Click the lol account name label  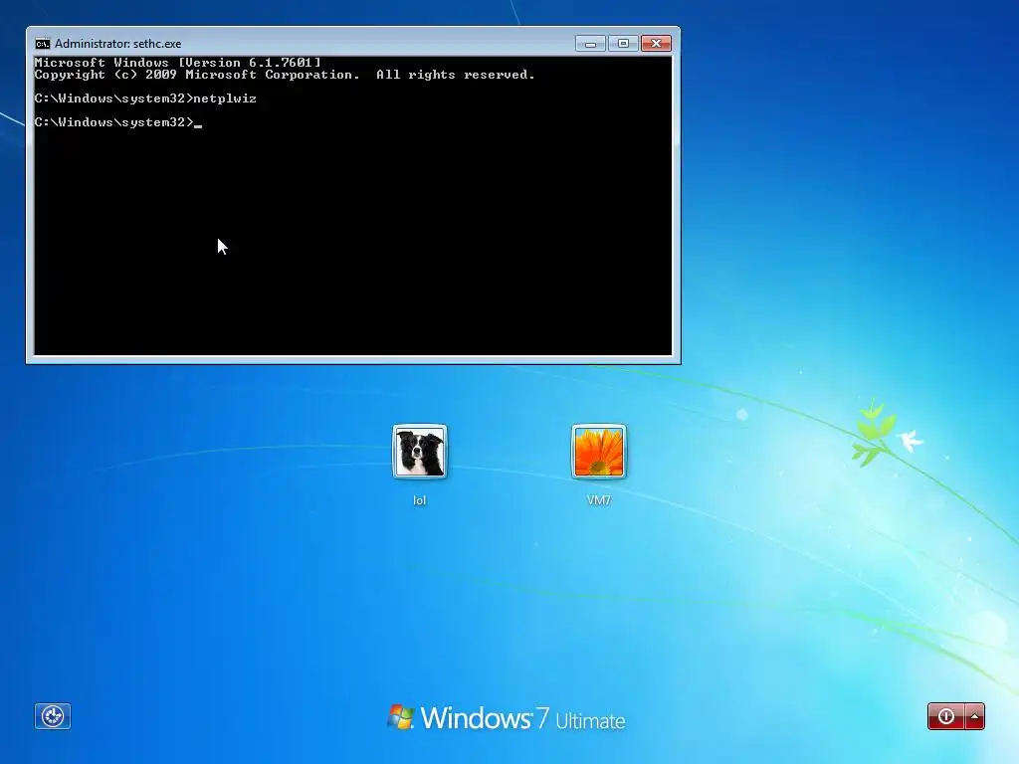420,500
